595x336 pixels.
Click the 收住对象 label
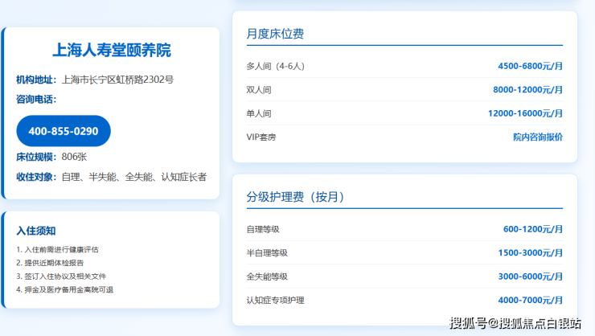(x=36, y=177)
